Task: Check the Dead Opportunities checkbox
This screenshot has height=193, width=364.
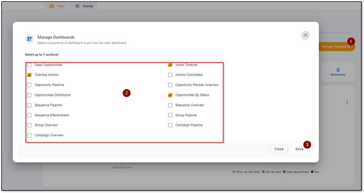Action: pos(29,65)
